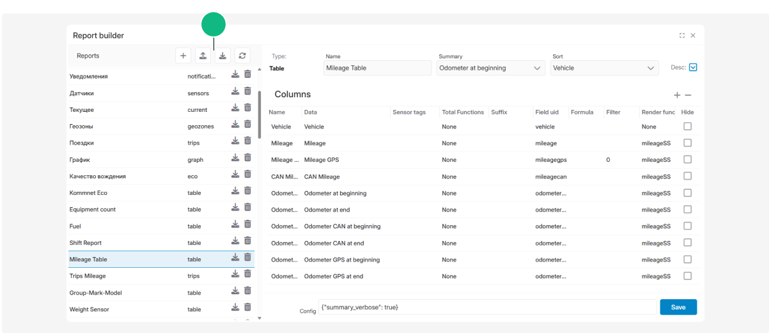Image resolution: width=771 pixels, height=335 pixels.
Task: Toggle the Desc sort checkbox
Action: [x=693, y=67]
